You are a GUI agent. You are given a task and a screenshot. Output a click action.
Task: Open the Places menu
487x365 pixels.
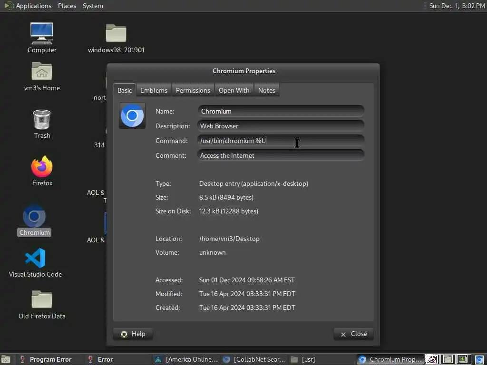point(67,6)
